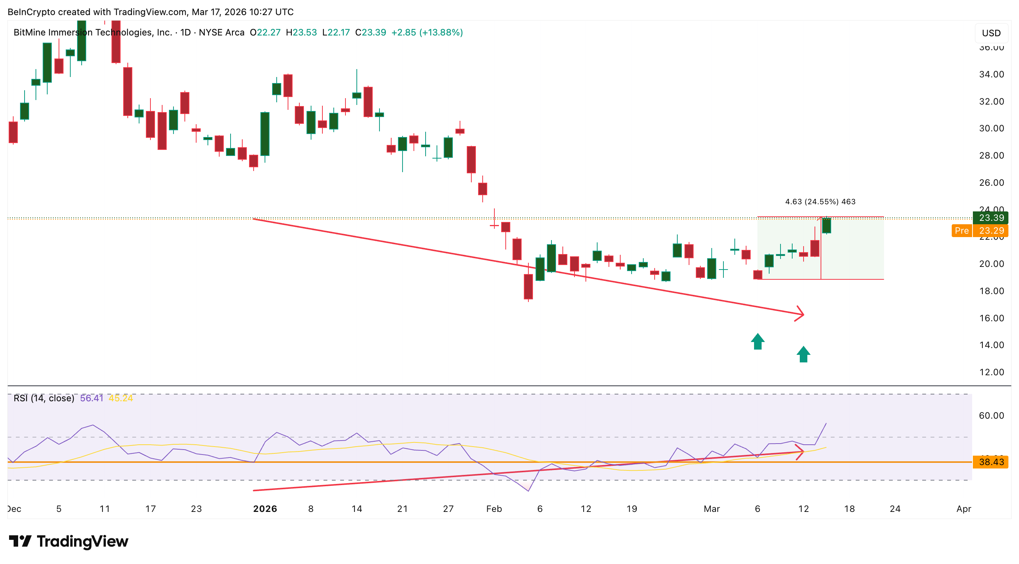Click the TradingView logo icon
The width and height of the screenshot is (1019, 564).
(20, 541)
